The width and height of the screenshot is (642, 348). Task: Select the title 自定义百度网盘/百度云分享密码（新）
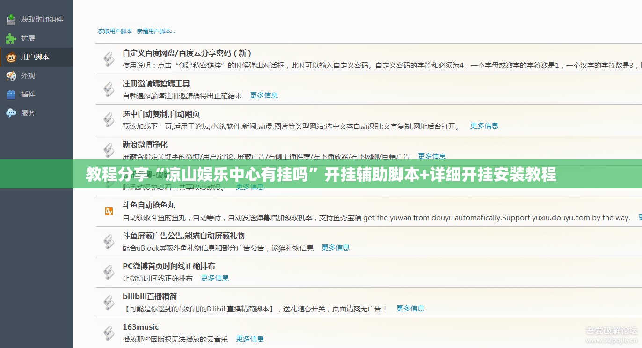point(188,53)
